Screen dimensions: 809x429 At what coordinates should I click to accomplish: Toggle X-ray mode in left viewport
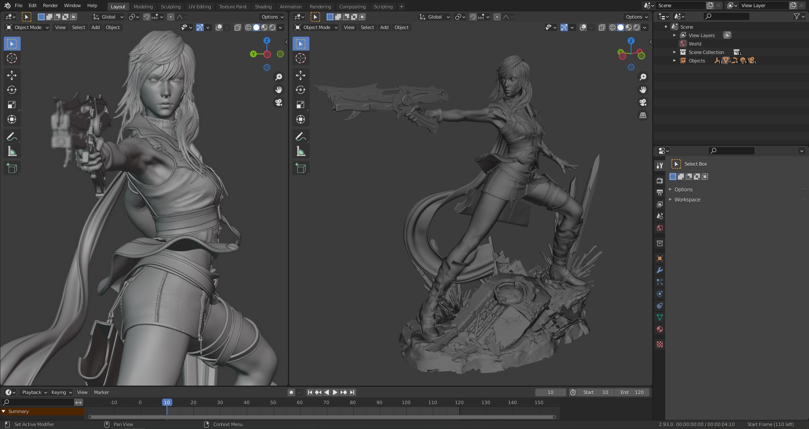pos(237,27)
